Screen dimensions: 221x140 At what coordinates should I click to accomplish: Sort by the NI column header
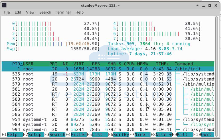click(65, 64)
